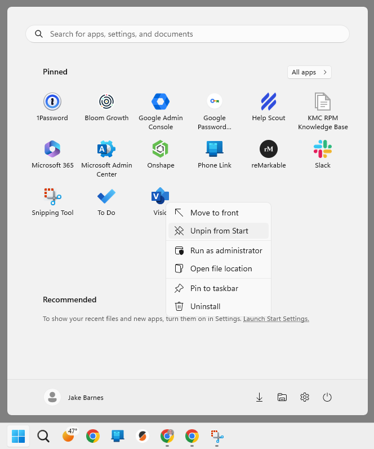The height and width of the screenshot is (449, 374).
Task: Click the Visio pinned app icon
Action: [x=160, y=196]
